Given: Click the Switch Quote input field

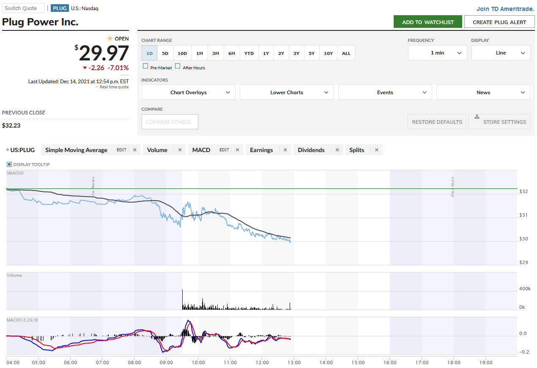Looking at the screenshot, I should point(23,8).
